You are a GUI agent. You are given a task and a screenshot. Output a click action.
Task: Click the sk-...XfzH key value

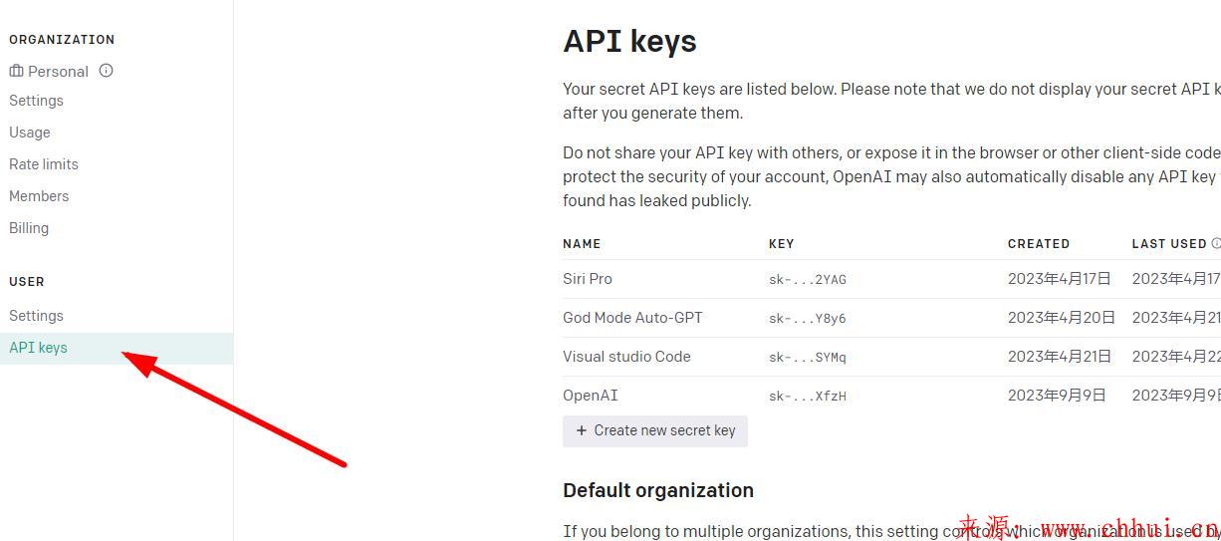coord(808,397)
